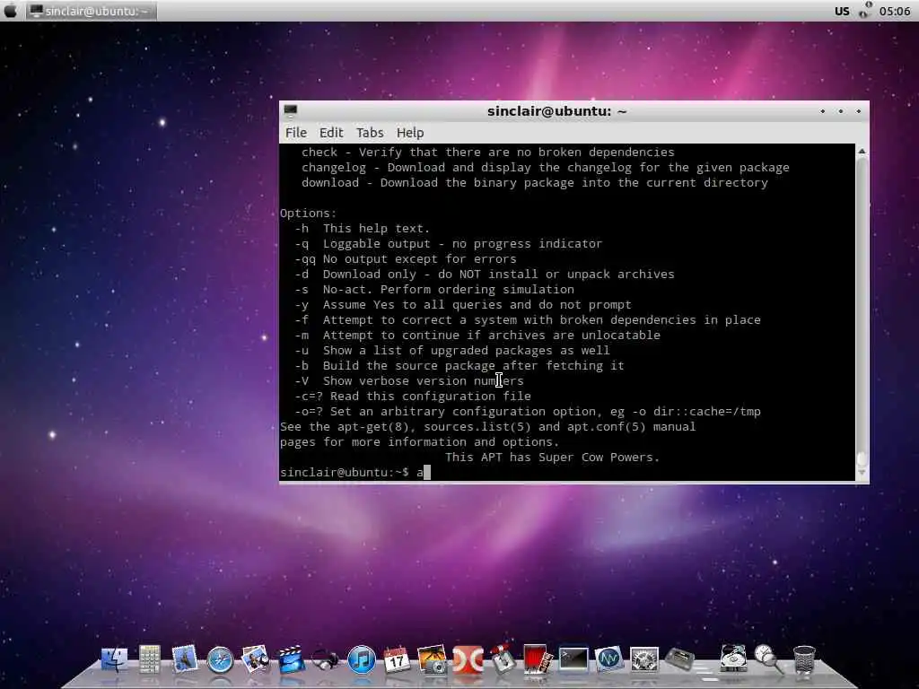
Task: Click the gray device icon in dock
Action: (680, 659)
